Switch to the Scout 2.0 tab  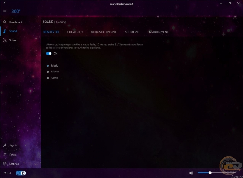click(132, 32)
